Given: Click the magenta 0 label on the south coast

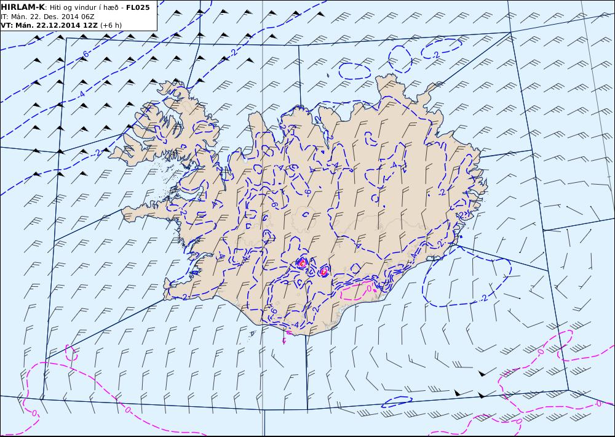Looking at the screenshot, I should pos(369,289).
